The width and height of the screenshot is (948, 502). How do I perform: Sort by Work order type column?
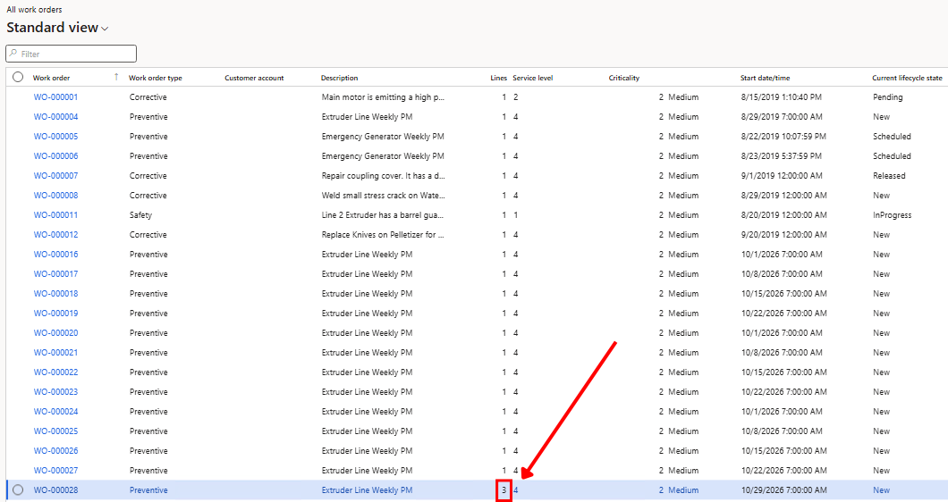point(156,78)
